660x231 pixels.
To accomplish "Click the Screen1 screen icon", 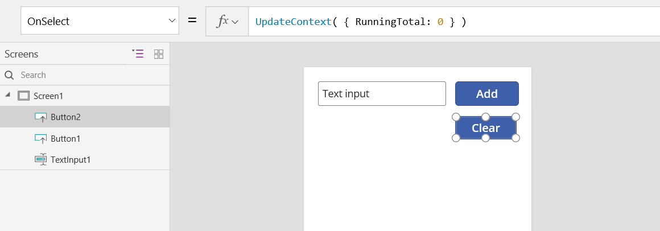I will click(x=23, y=96).
